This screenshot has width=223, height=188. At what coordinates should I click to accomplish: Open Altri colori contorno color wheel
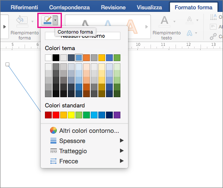point(53,130)
